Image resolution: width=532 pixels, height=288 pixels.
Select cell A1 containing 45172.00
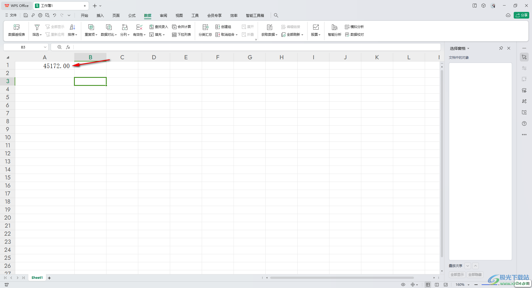click(x=45, y=66)
